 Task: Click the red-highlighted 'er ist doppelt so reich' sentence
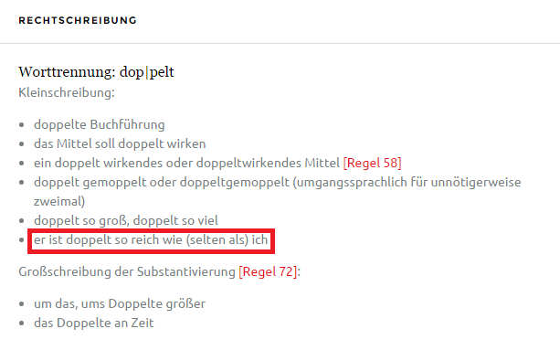pyautogui.click(x=151, y=240)
